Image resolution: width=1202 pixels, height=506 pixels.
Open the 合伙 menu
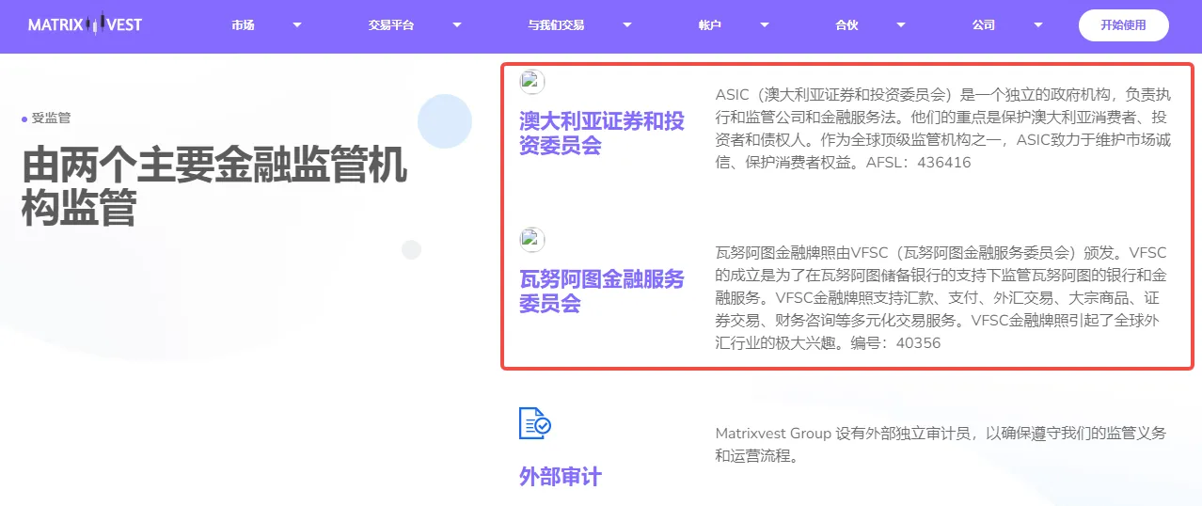point(846,25)
